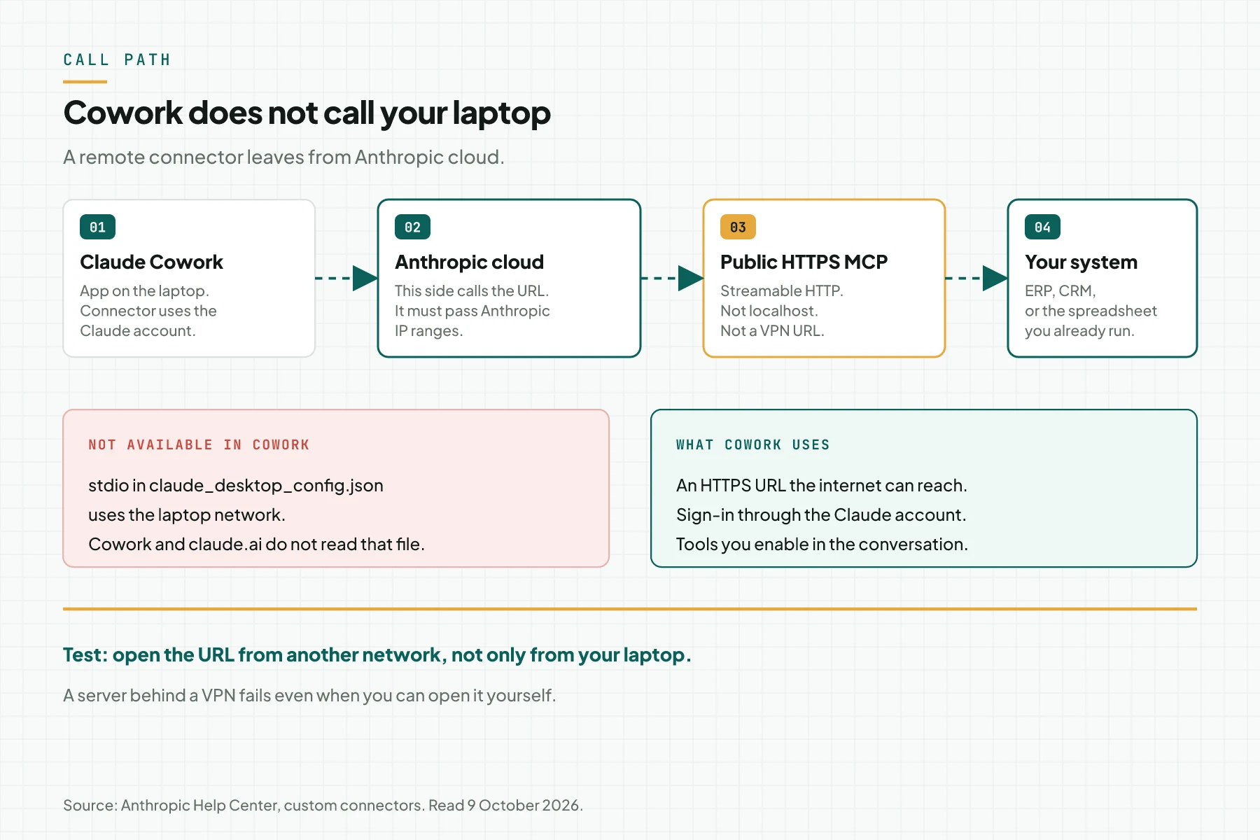
Task: Click 'Streamable HTTP.' line
Action: click(x=782, y=290)
